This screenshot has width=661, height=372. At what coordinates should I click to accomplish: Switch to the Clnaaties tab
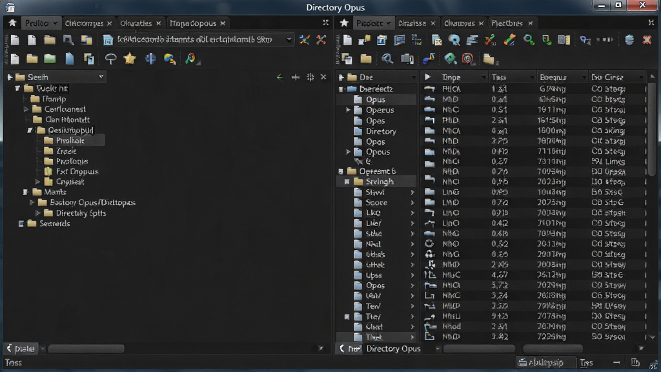[136, 23]
